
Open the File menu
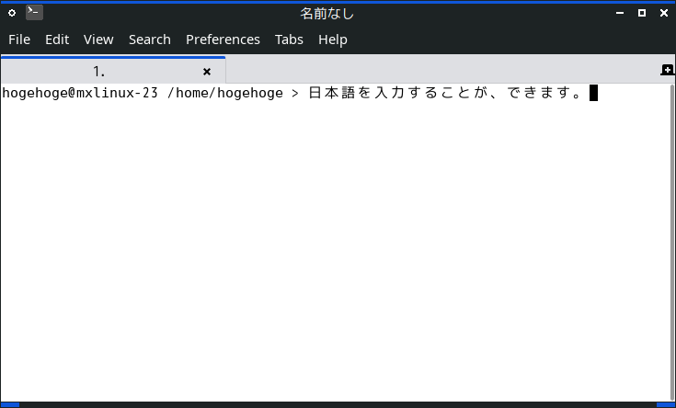click(19, 40)
